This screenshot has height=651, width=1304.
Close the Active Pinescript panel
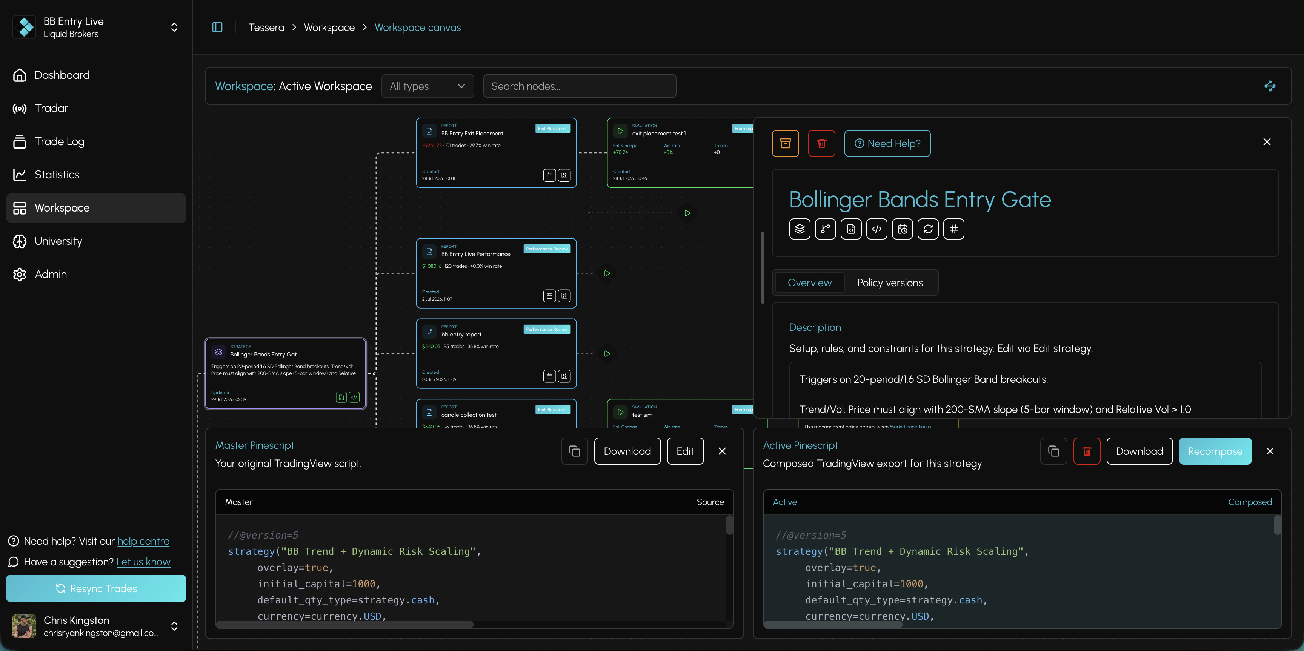(1270, 451)
